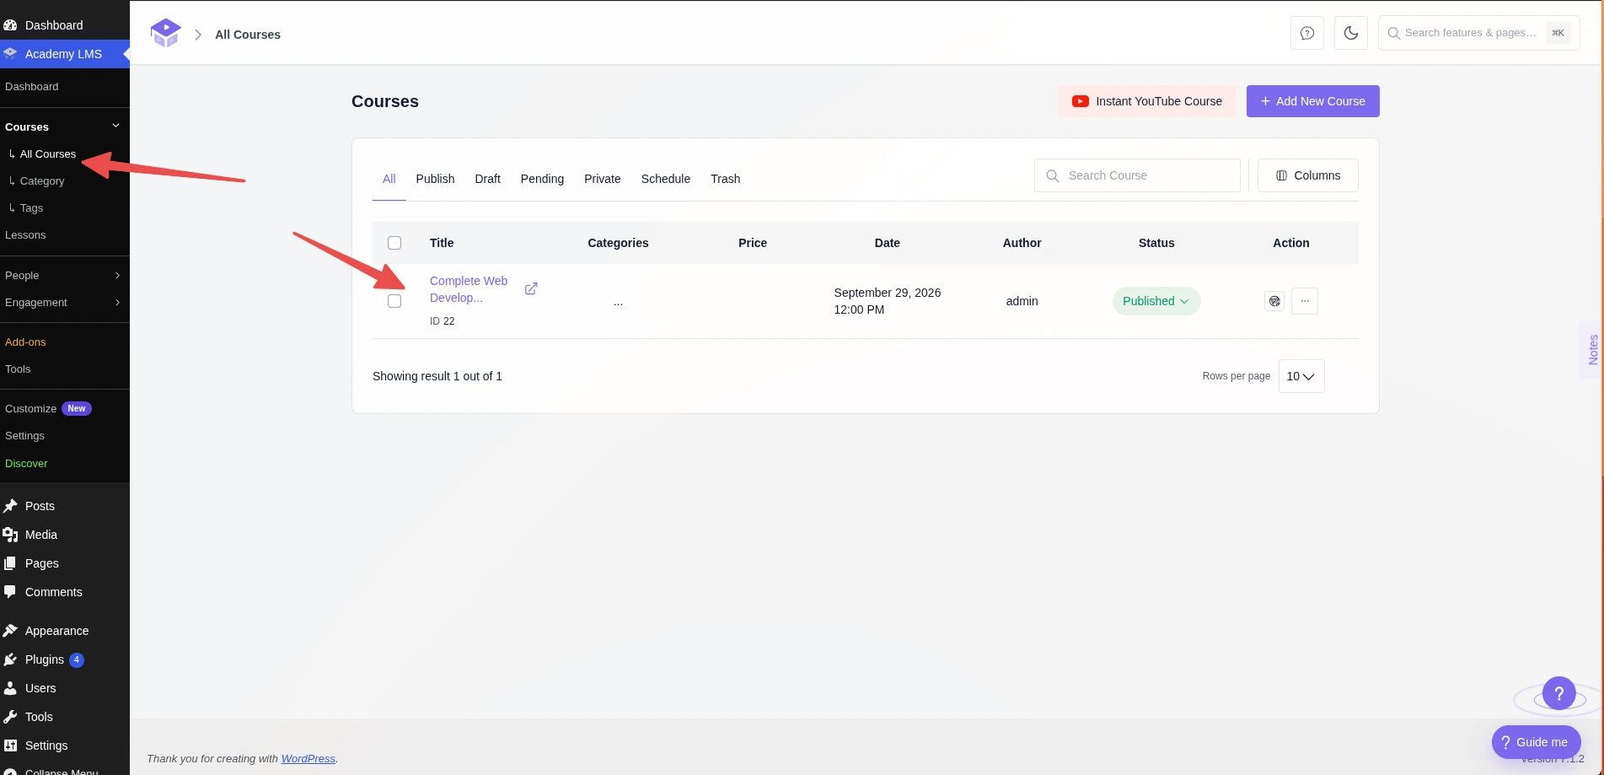Toggle dark mode moon icon
Viewport: 1604px width, 775px height.
(1351, 33)
